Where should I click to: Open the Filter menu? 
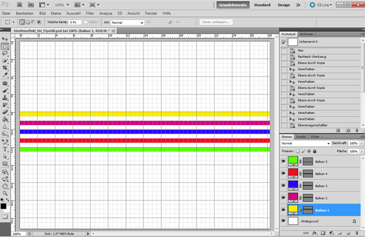90,13
